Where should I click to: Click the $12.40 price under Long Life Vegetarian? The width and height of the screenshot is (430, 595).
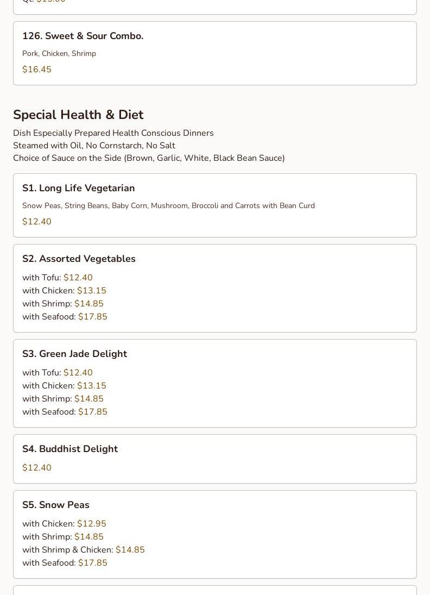37,222
